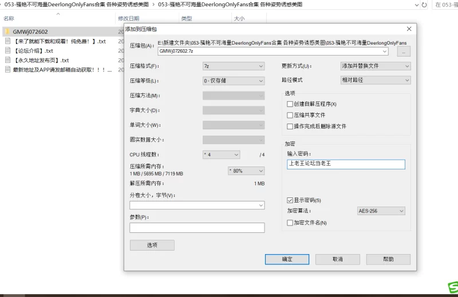Select the 【来了就能下载和观看！纯免费！】.txt file icon

pyautogui.click(x=7, y=41)
